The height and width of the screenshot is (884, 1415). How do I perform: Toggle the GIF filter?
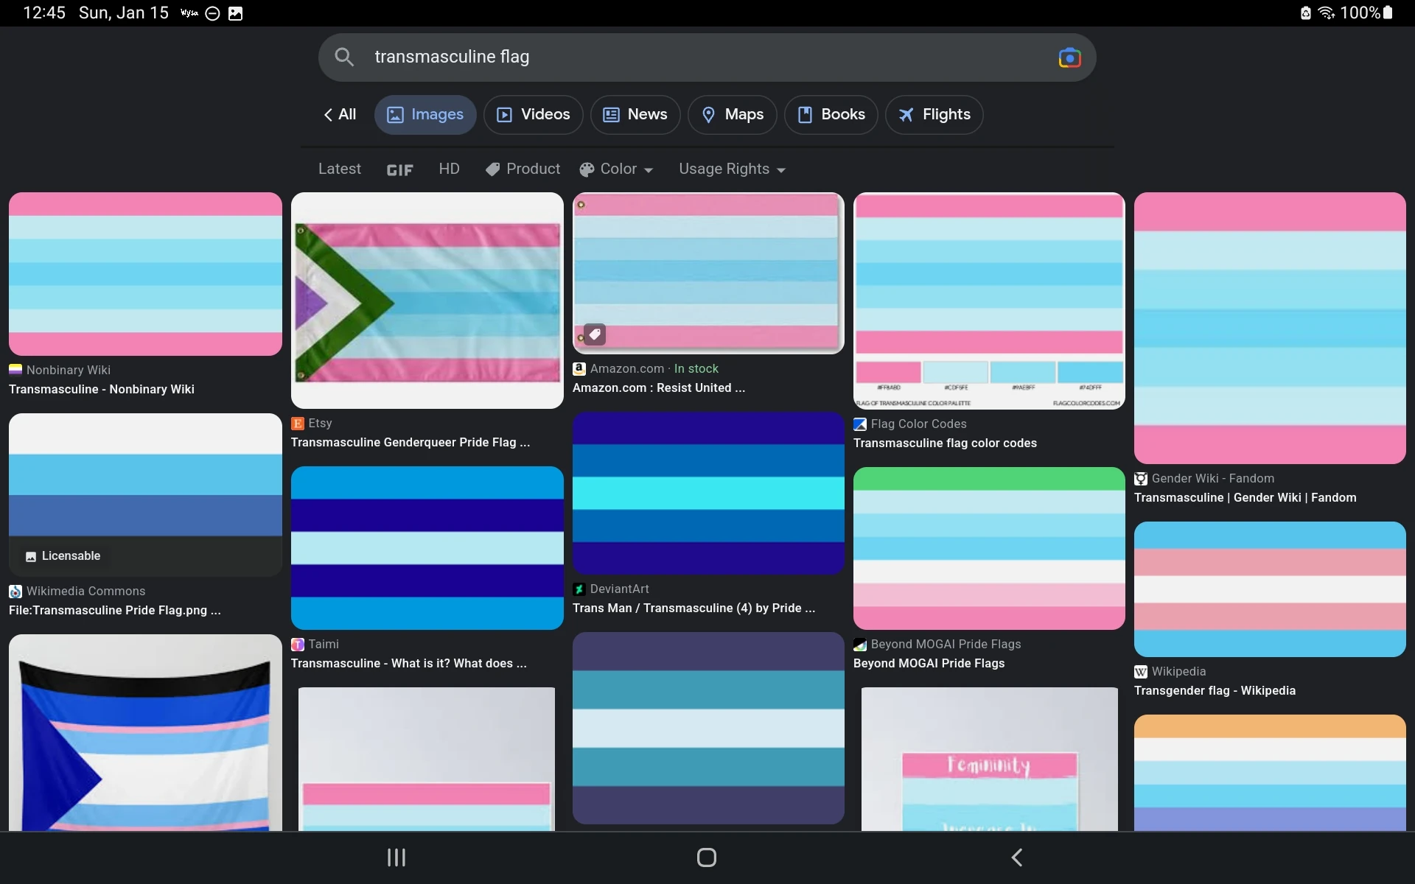[x=399, y=169]
